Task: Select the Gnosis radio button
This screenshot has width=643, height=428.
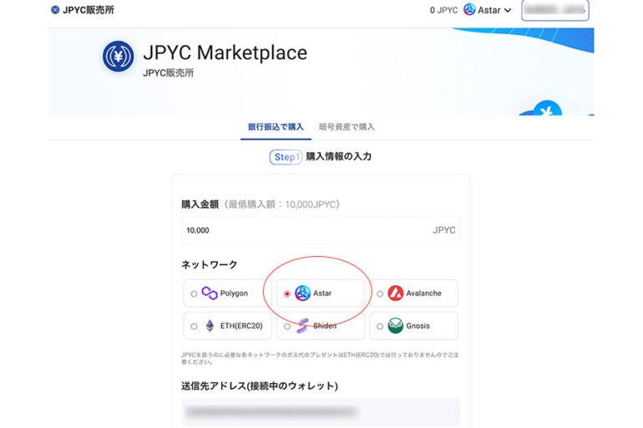Action: (x=380, y=326)
